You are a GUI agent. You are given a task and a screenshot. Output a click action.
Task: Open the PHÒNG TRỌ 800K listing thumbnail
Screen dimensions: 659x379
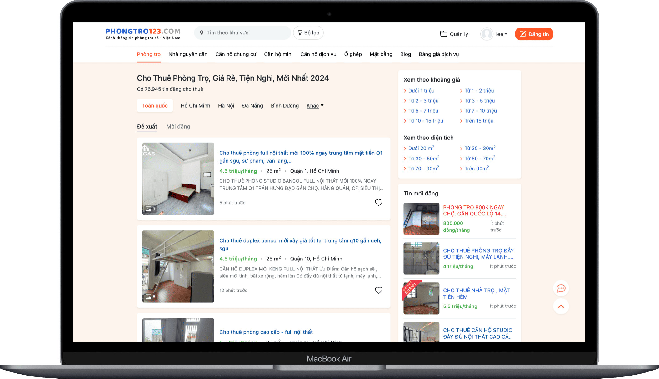coord(421,219)
